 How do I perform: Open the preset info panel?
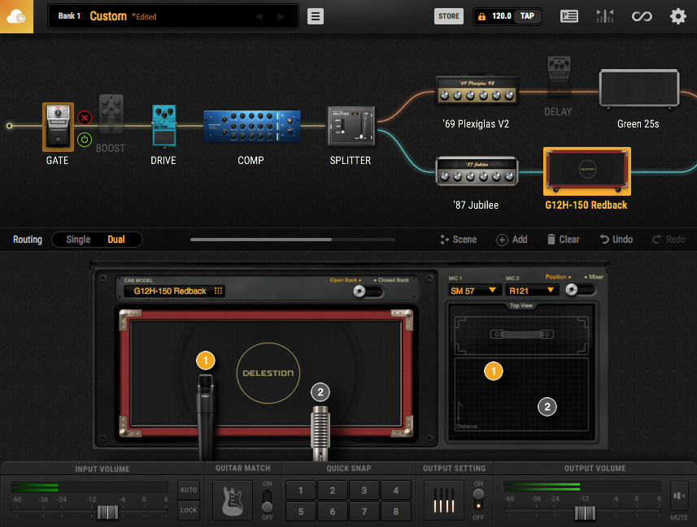click(x=568, y=15)
